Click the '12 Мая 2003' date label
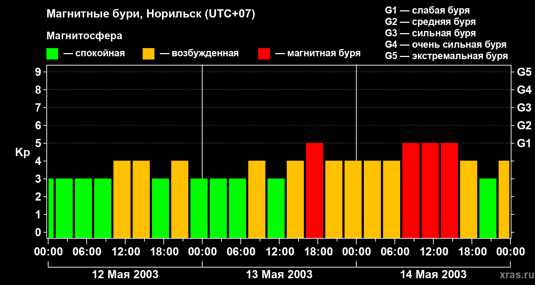The height and width of the screenshot is (285, 535). point(125,274)
